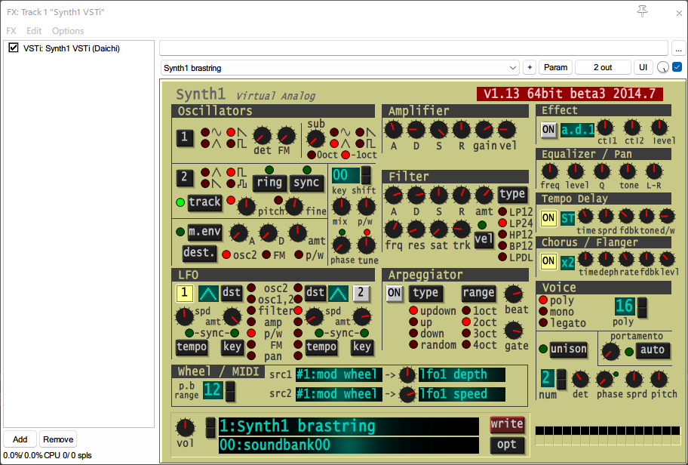Toggle the blue FX bypass checkbox

pyautogui.click(x=677, y=67)
